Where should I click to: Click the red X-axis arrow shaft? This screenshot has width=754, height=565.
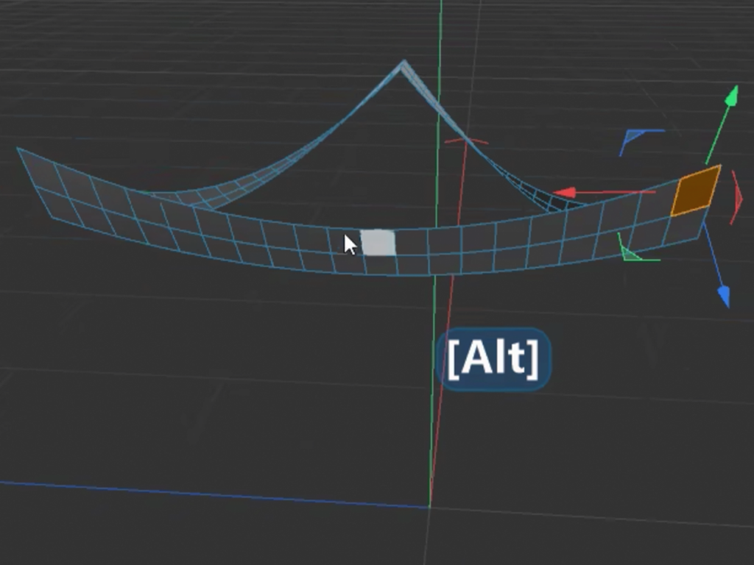(619, 192)
